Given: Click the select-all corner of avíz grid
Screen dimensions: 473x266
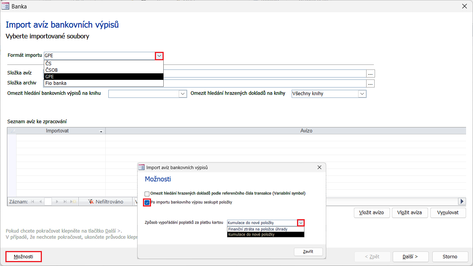Looking at the screenshot, I should 12,131.
